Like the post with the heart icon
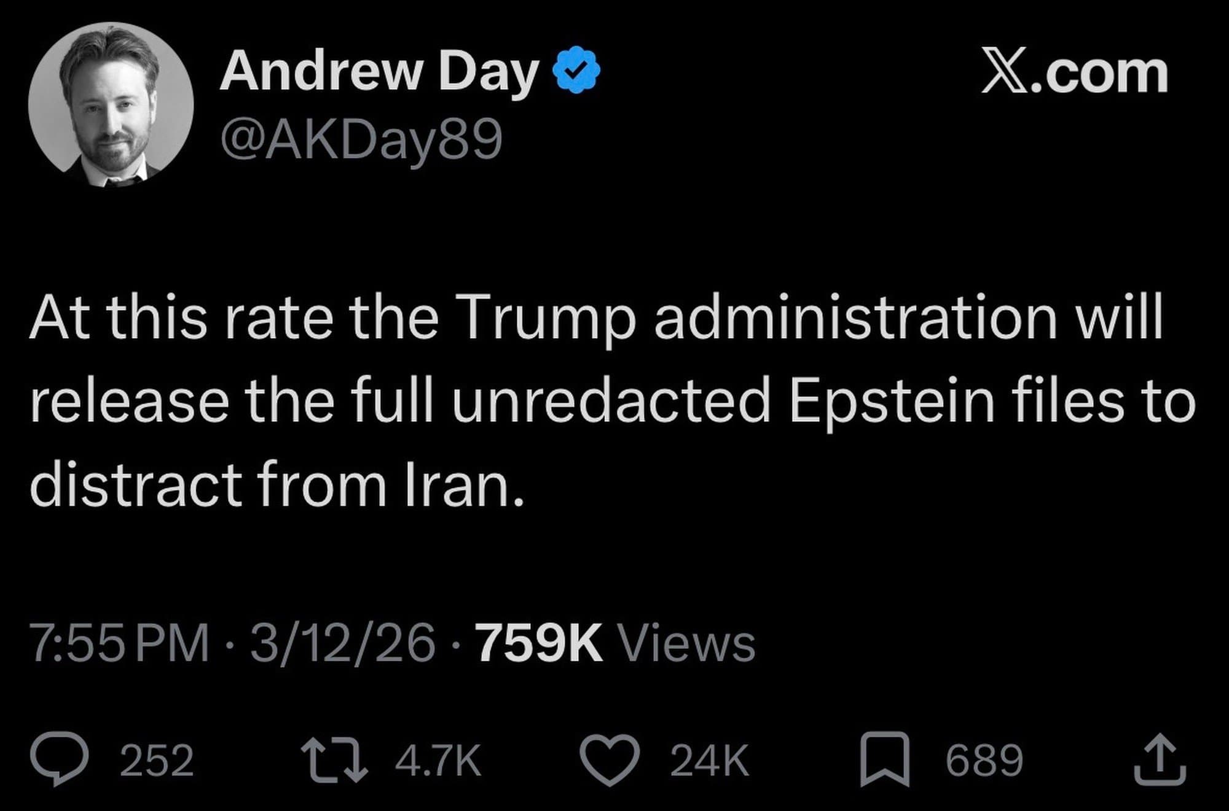The height and width of the screenshot is (811, 1229). (x=610, y=761)
